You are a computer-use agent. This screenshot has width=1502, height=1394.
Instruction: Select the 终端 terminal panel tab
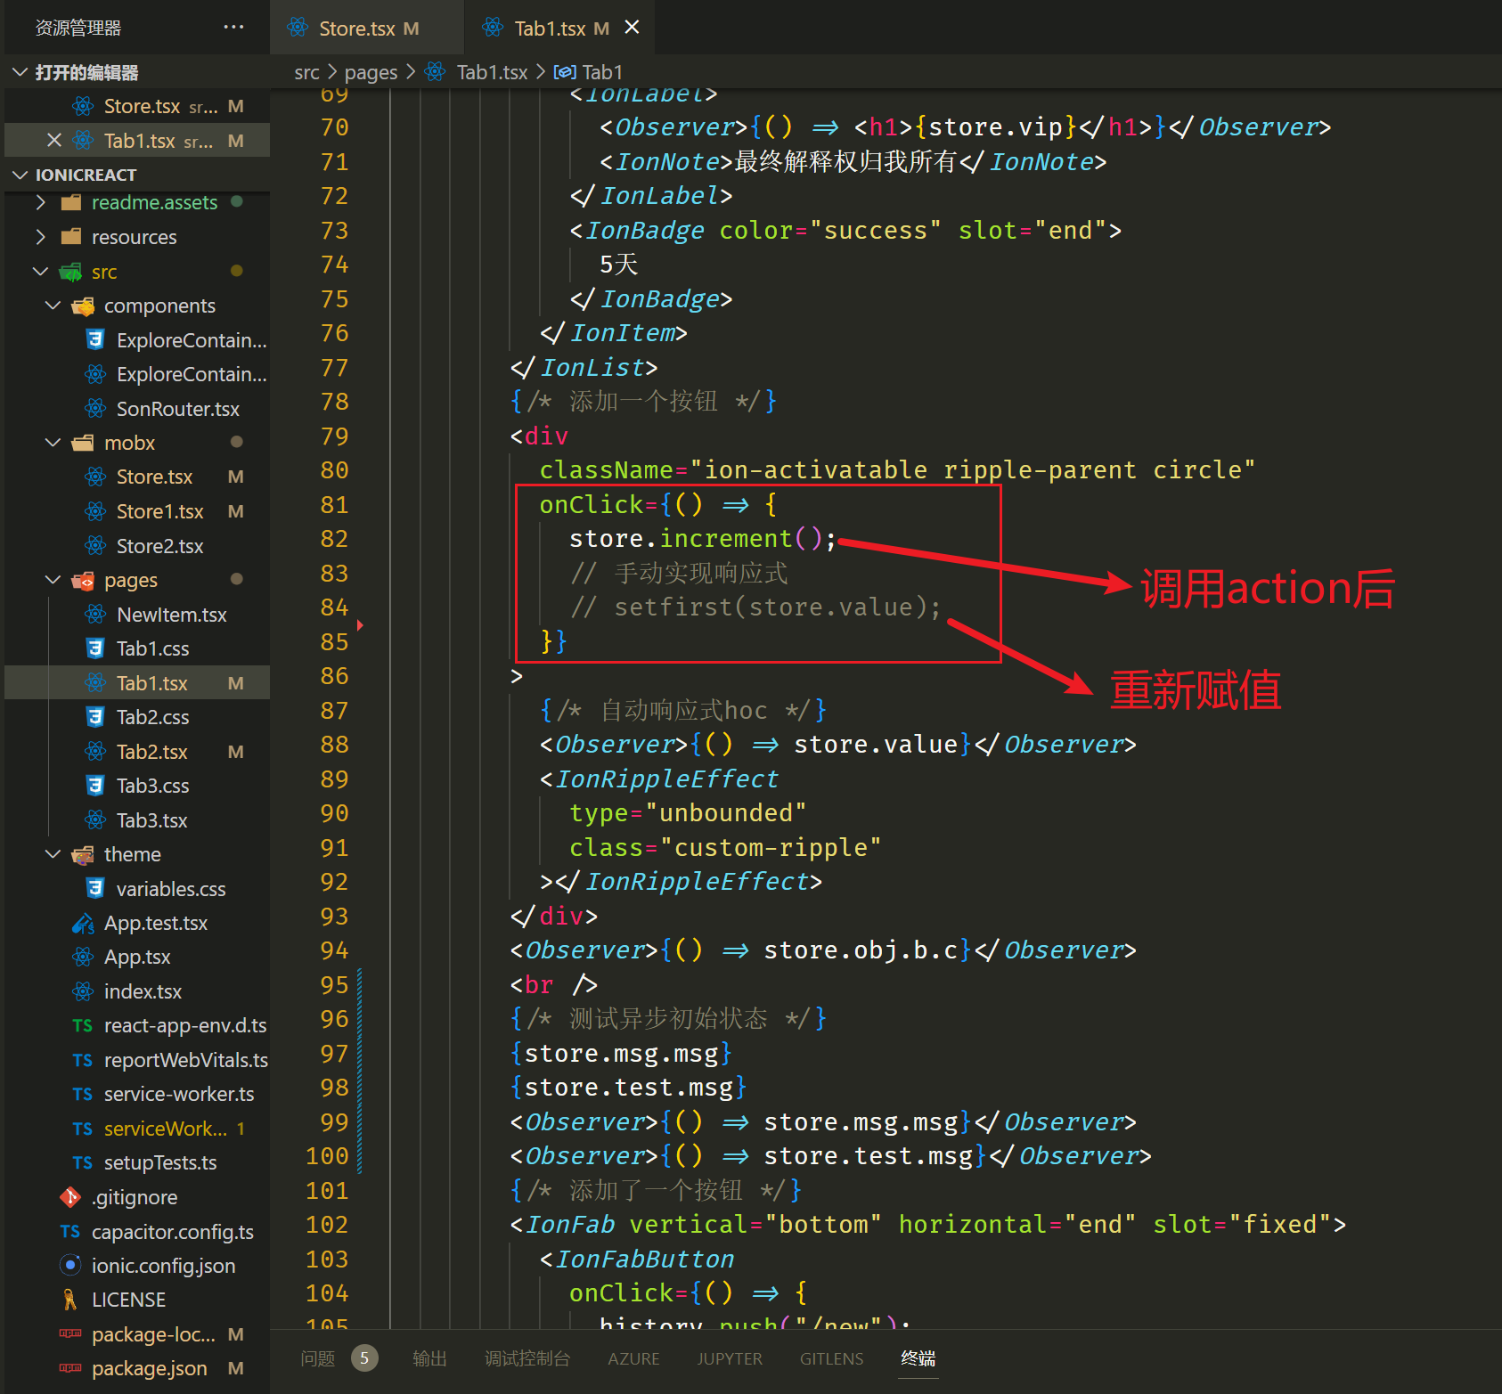pos(918,1358)
